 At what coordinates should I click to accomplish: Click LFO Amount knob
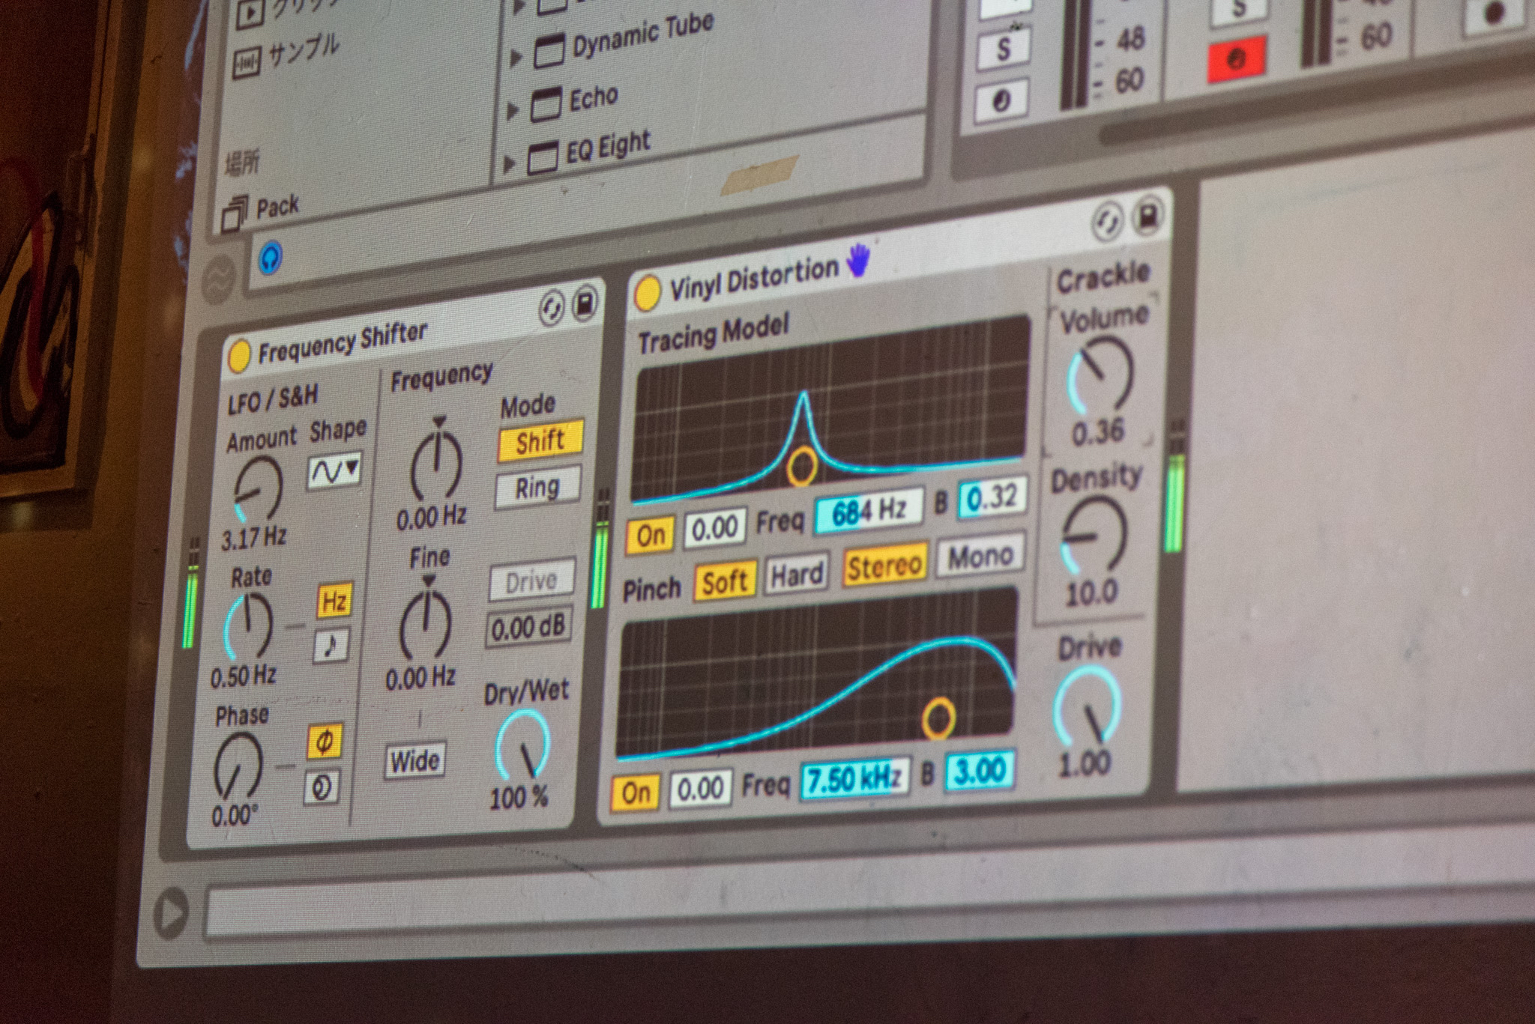tap(258, 488)
